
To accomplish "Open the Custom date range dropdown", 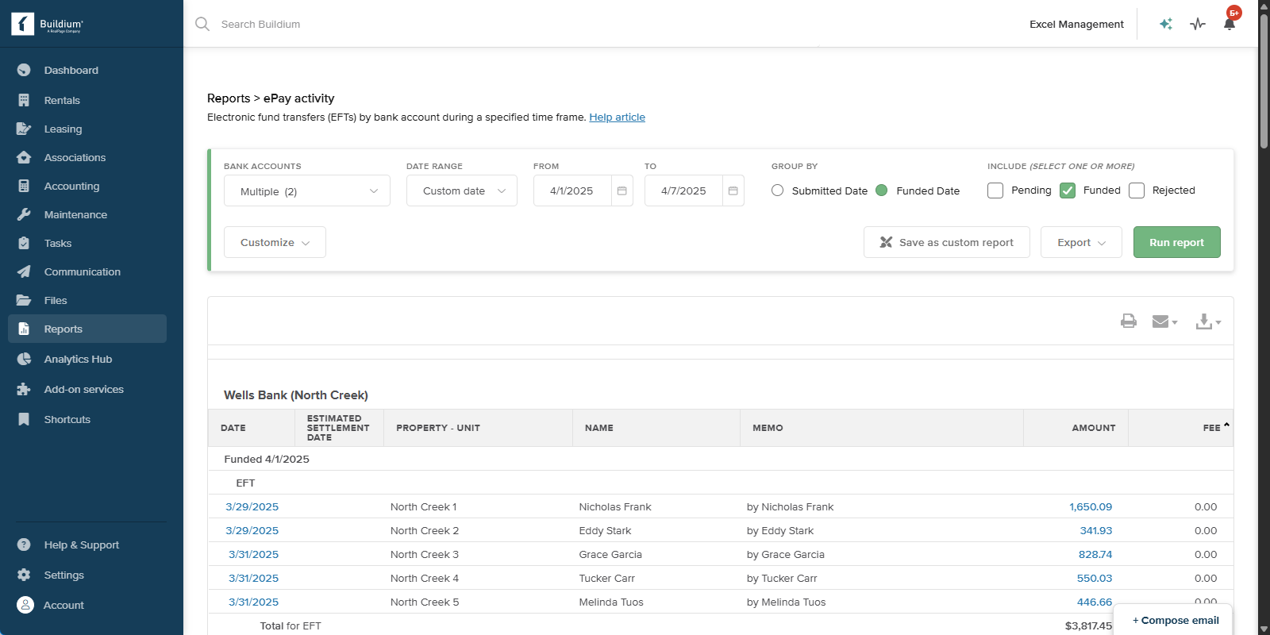I will tap(462, 191).
